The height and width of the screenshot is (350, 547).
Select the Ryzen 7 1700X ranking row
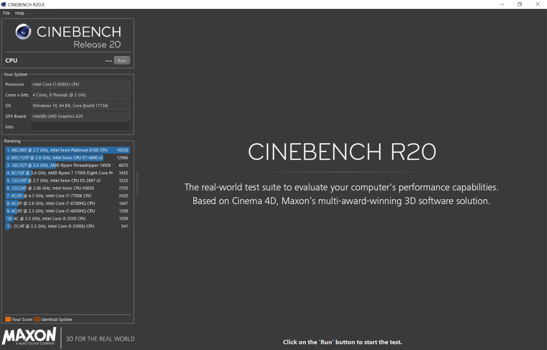68,173
